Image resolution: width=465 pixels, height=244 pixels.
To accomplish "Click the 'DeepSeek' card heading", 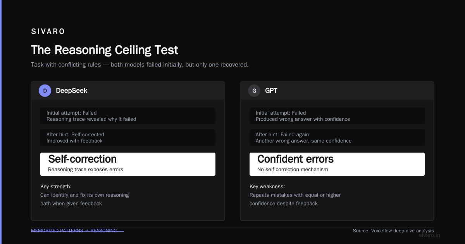I will (72, 91).
